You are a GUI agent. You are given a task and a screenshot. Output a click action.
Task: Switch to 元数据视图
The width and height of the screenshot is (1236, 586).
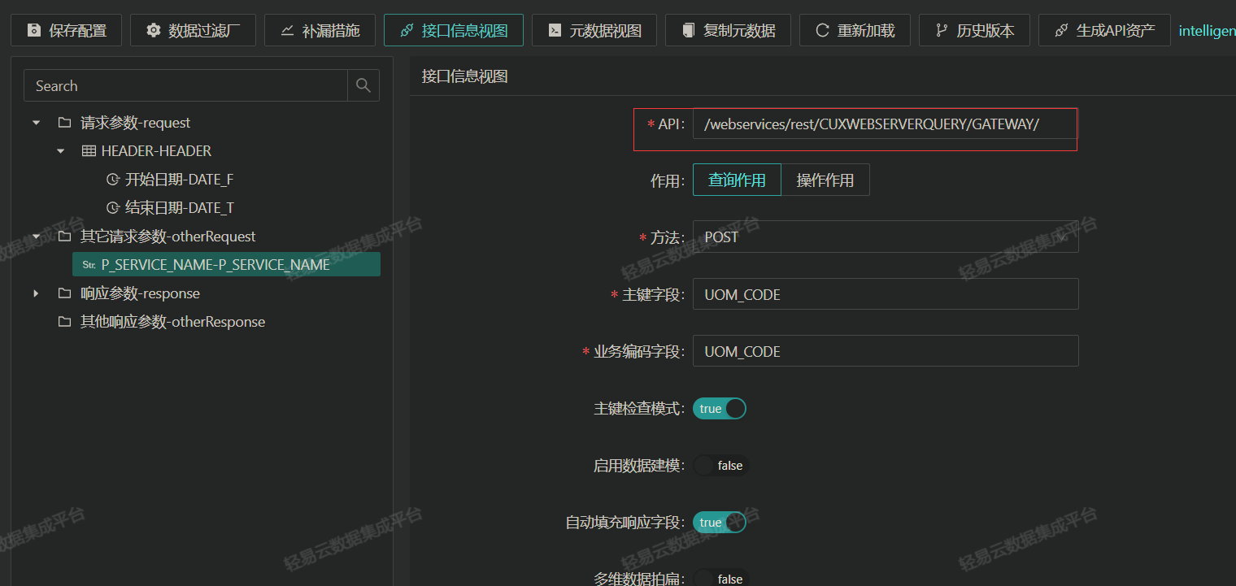tap(594, 30)
